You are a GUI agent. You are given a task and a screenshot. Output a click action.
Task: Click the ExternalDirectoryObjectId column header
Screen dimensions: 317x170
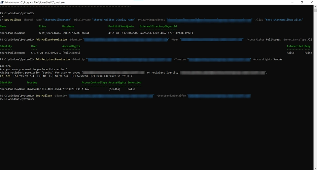(x=158, y=26)
